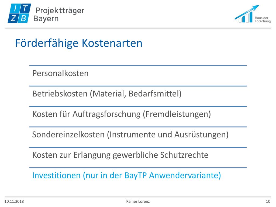Click the slide number 10
Viewport: 276px width, 207px height.
coord(268,201)
